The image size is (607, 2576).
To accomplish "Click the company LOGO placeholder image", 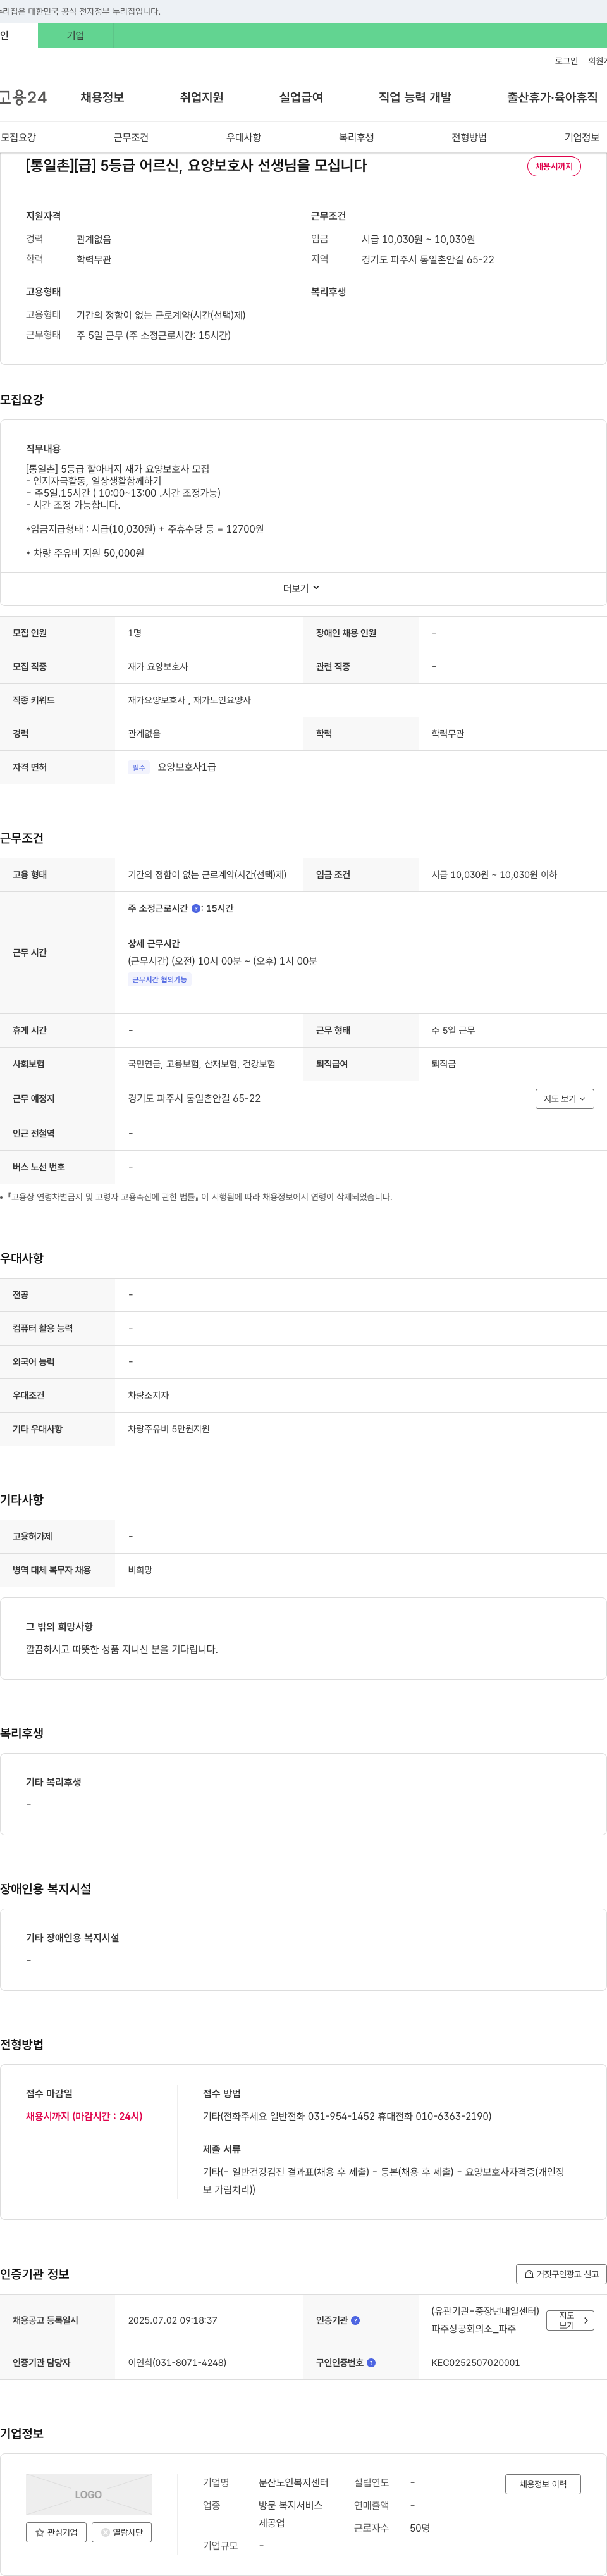I will coord(89,2494).
